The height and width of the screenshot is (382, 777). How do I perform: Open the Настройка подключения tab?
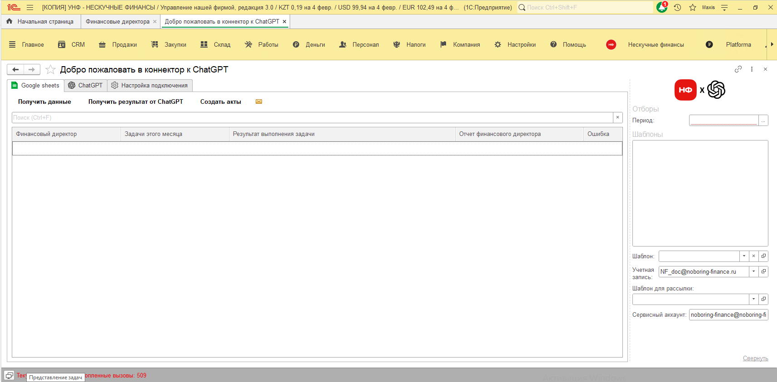(150, 85)
